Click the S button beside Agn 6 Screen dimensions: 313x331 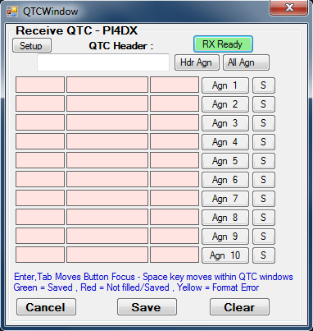[264, 180]
